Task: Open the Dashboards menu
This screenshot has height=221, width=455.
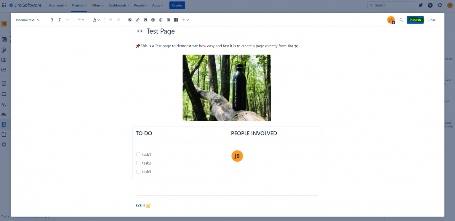Action: coord(118,5)
